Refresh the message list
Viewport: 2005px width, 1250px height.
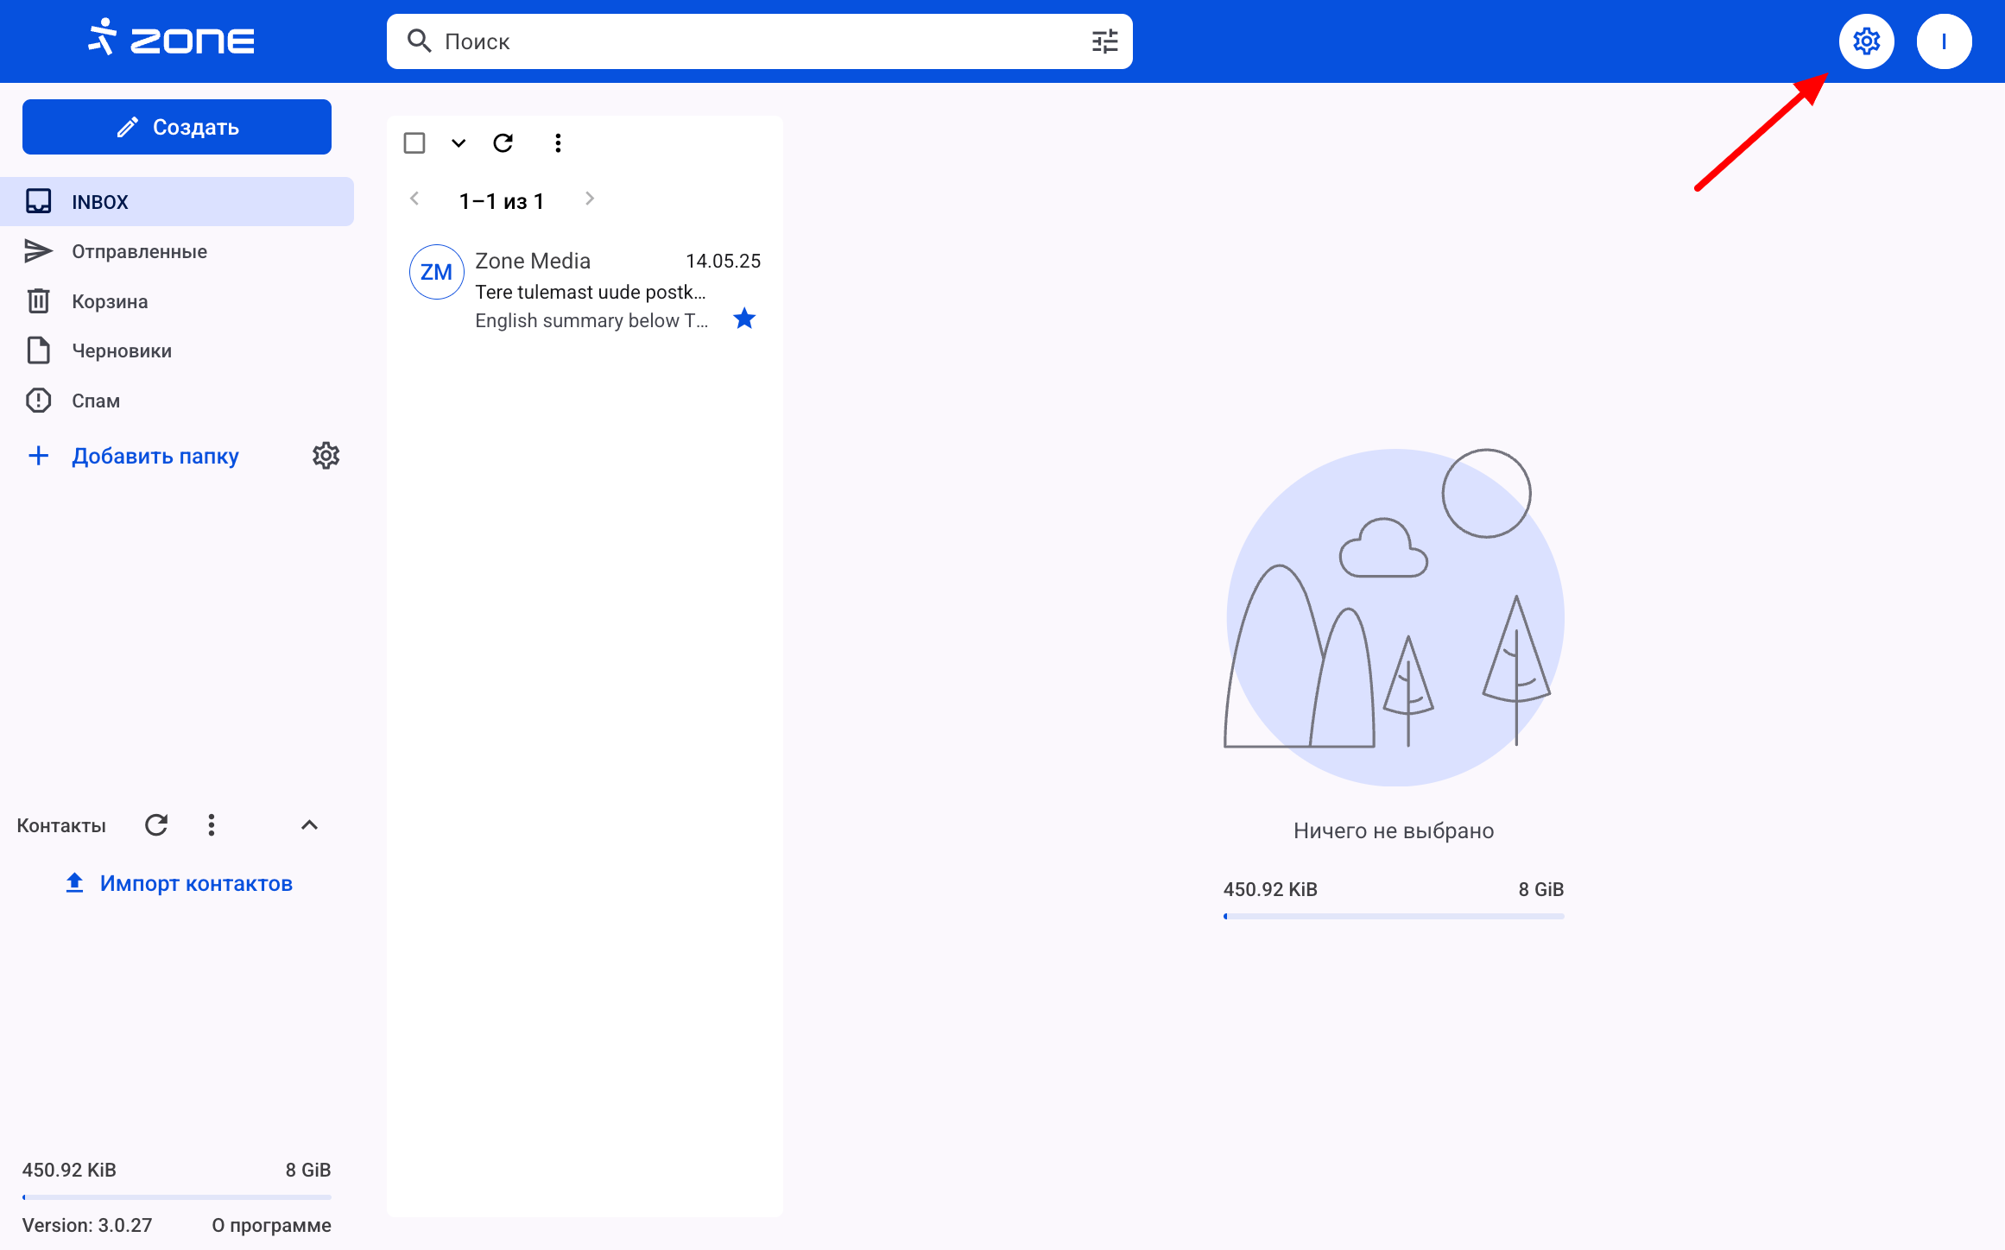coord(503,143)
